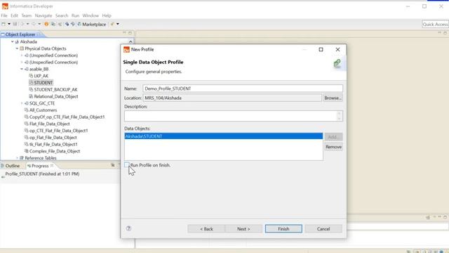Image resolution: width=449 pixels, height=253 pixels.
Task: Cancel the New Profile dialog
Action: click(x=323, y=228)
